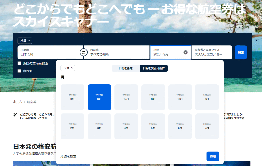This screenshot has width=262, height=166.
Task: Choose 2026年 5月 month tile
Action: 153,126
